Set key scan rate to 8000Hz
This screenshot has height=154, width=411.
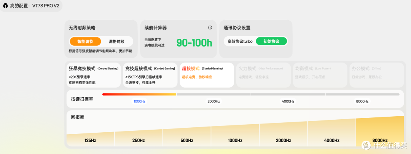coord(362,101)
